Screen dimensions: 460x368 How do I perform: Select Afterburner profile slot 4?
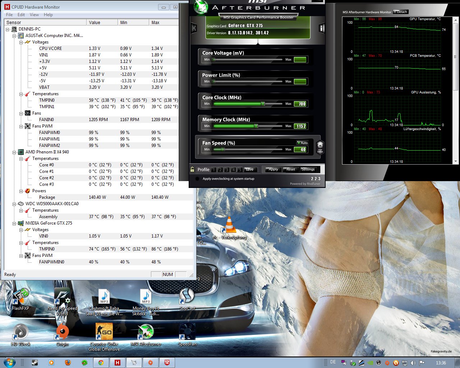(233, 170)
